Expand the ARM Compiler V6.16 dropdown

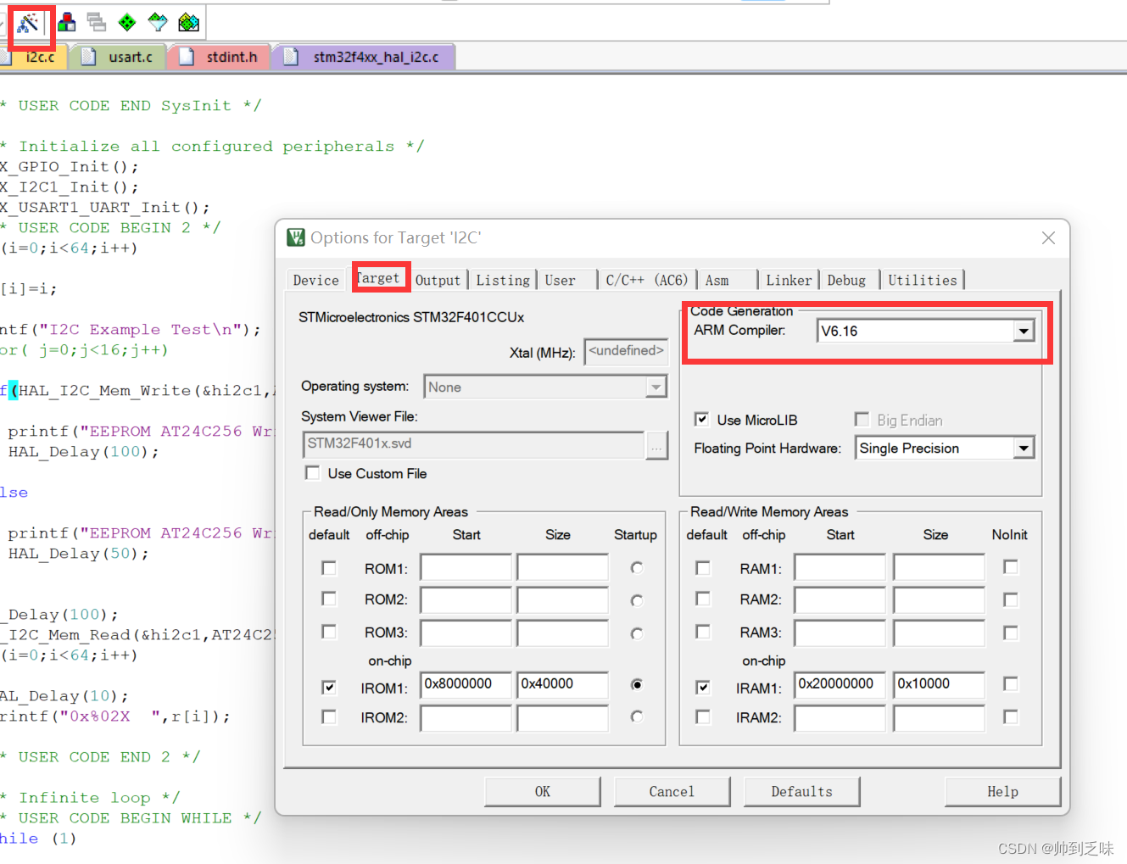(x=1024, y=331)
